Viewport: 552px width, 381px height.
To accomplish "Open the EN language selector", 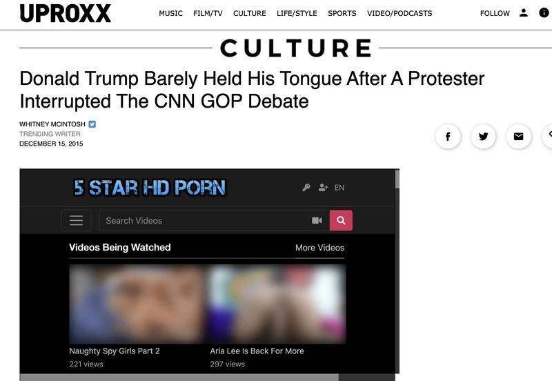I will tap(339, 188).
